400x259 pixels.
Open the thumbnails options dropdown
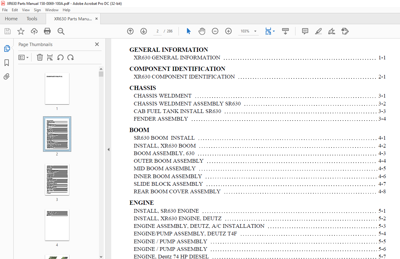(x=23, y=57)
